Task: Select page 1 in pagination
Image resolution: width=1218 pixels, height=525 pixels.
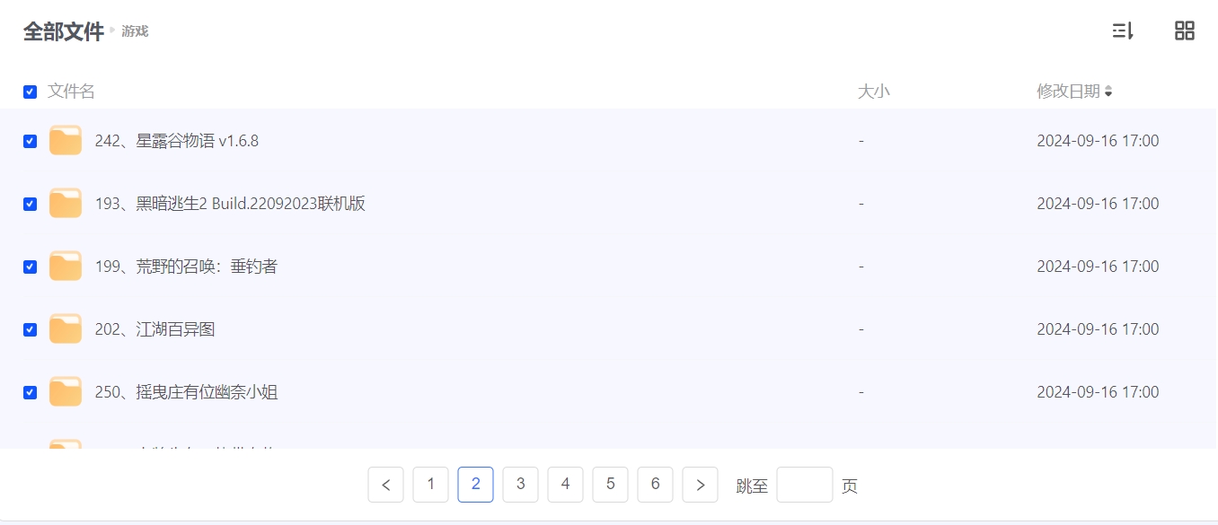Action: 431,485
